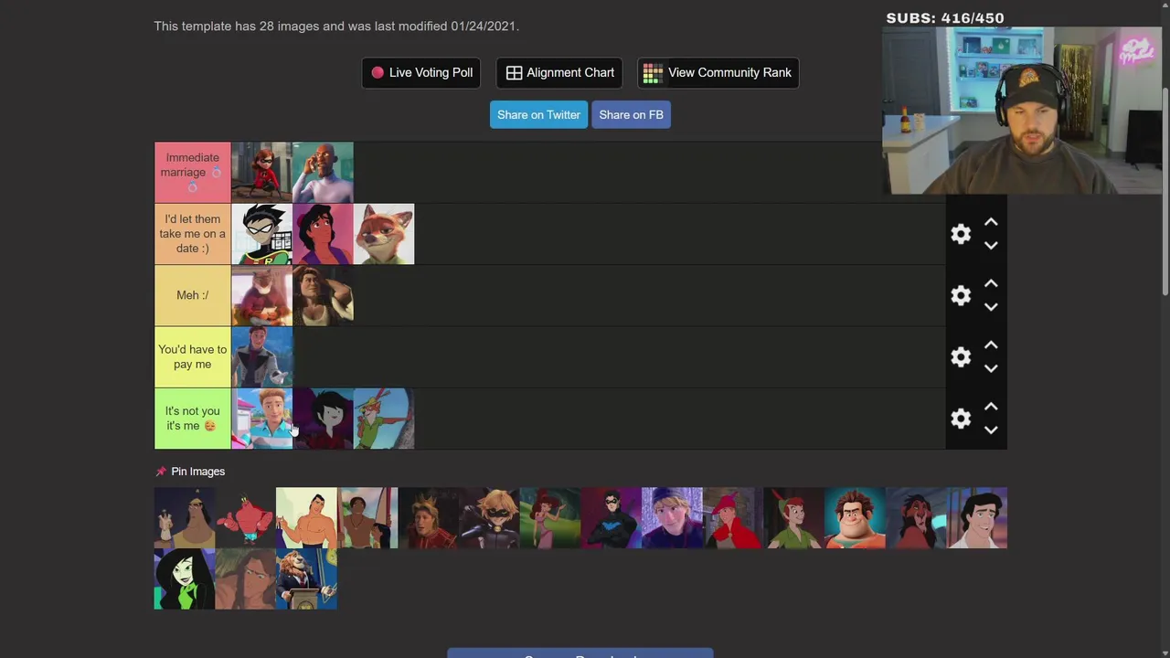1170x658 pixels.
Task: Move the date tier row up
Action: pos(991,222)
